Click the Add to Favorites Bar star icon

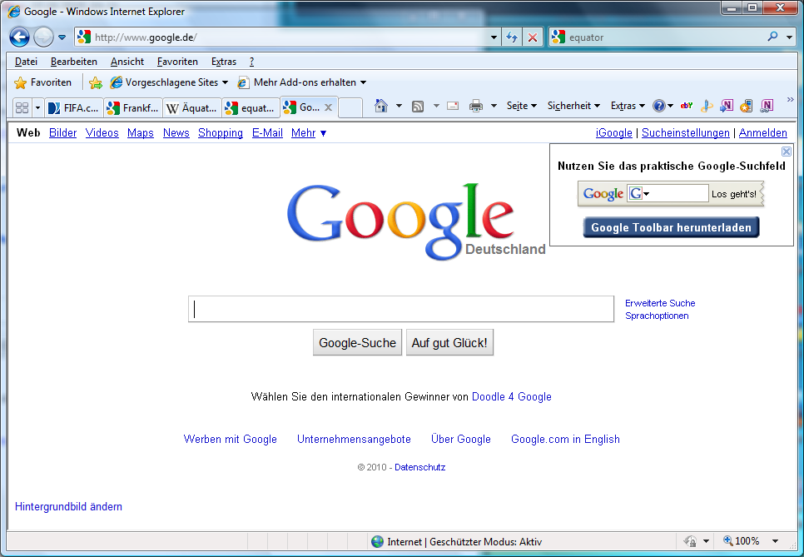[x=96, y=82]
